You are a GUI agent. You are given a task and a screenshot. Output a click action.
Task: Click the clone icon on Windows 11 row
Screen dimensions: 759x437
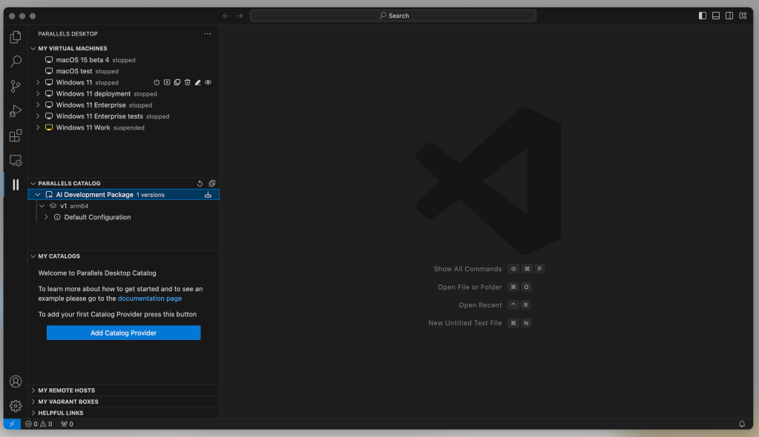pos(177,83)
